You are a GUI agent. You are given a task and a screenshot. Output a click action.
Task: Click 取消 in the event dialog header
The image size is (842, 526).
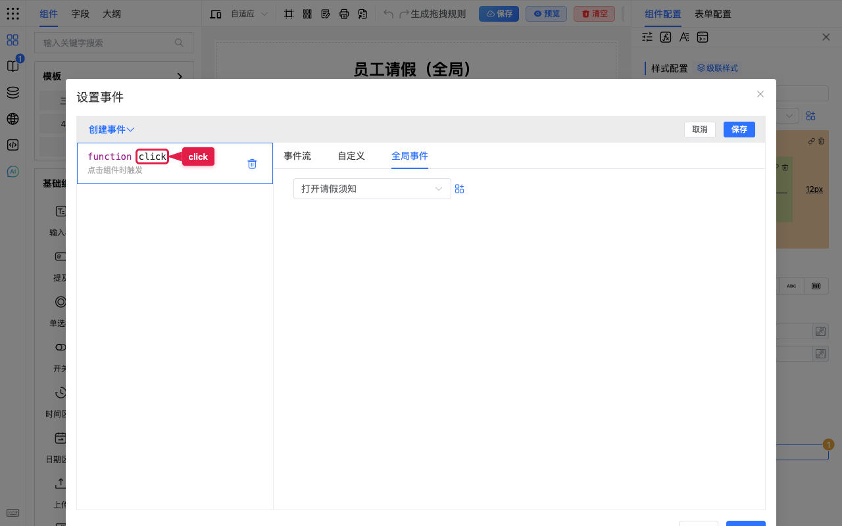700,130
